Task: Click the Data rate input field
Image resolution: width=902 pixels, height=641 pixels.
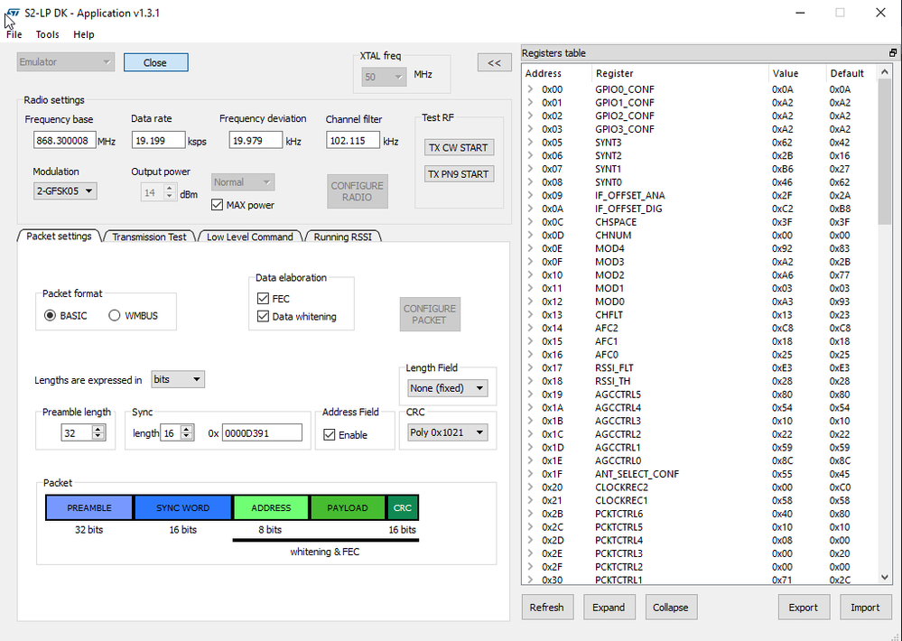Action: 158,141
